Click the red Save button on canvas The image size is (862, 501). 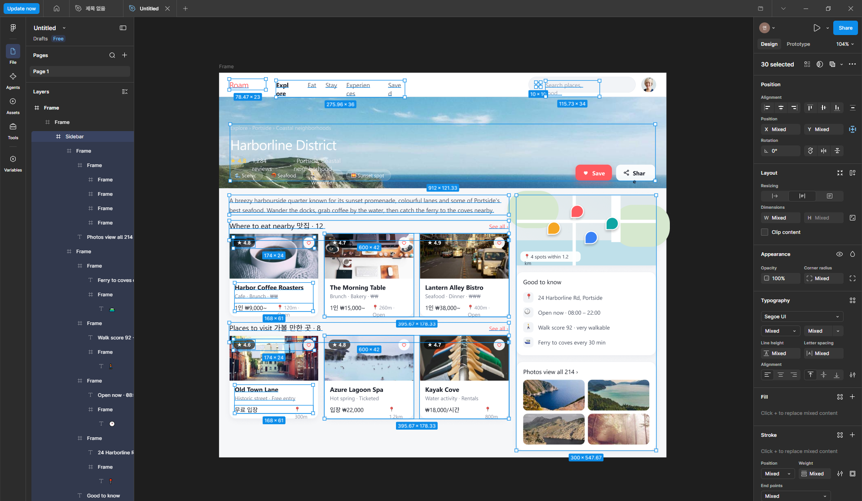pos(594,173)
